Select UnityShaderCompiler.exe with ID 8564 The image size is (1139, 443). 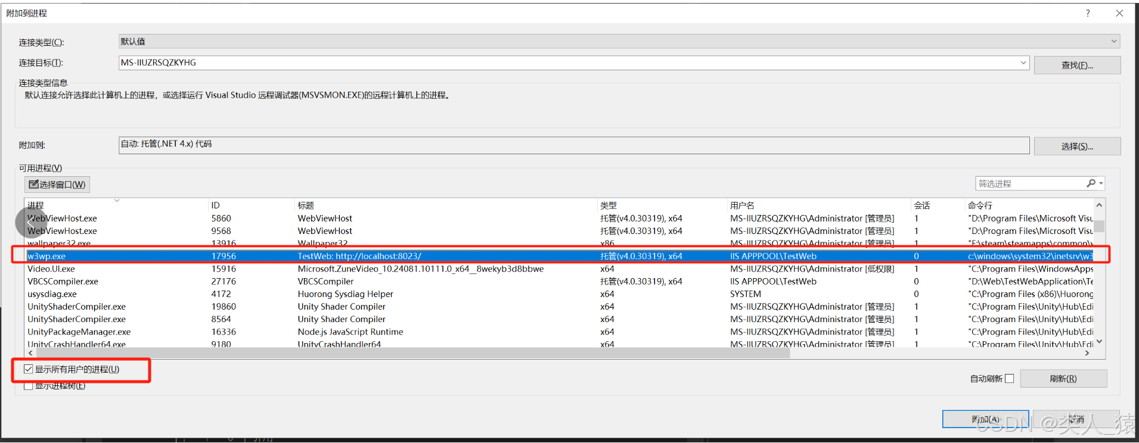click(559, 319)
